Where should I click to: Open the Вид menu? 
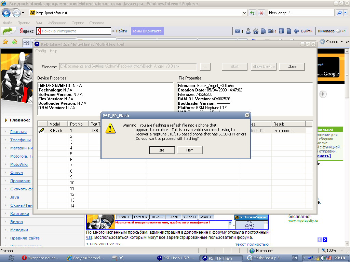click(39, 23)
